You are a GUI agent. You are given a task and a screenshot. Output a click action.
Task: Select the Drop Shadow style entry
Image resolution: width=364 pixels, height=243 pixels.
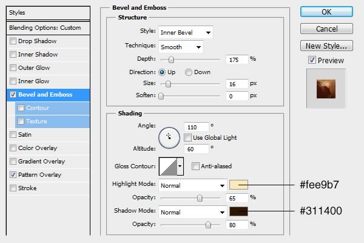click(49, 41)
